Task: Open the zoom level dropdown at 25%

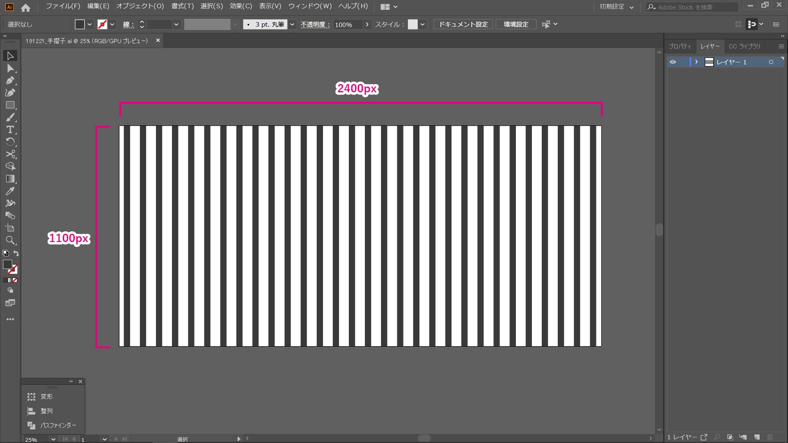Action: coord(53,439)
